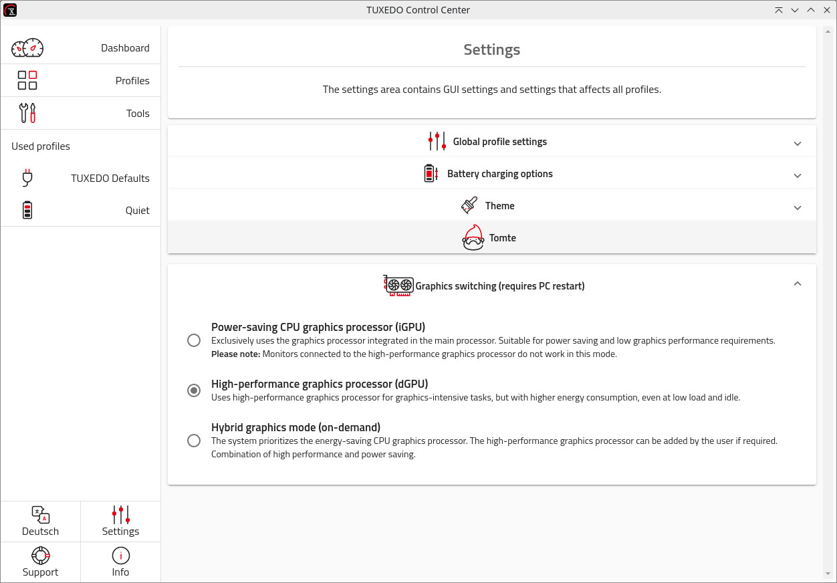Select Power-saving CPU graphics processor (iGPU) radio
The height and width of the screenshot is (583, 837).
pos(194,340)
